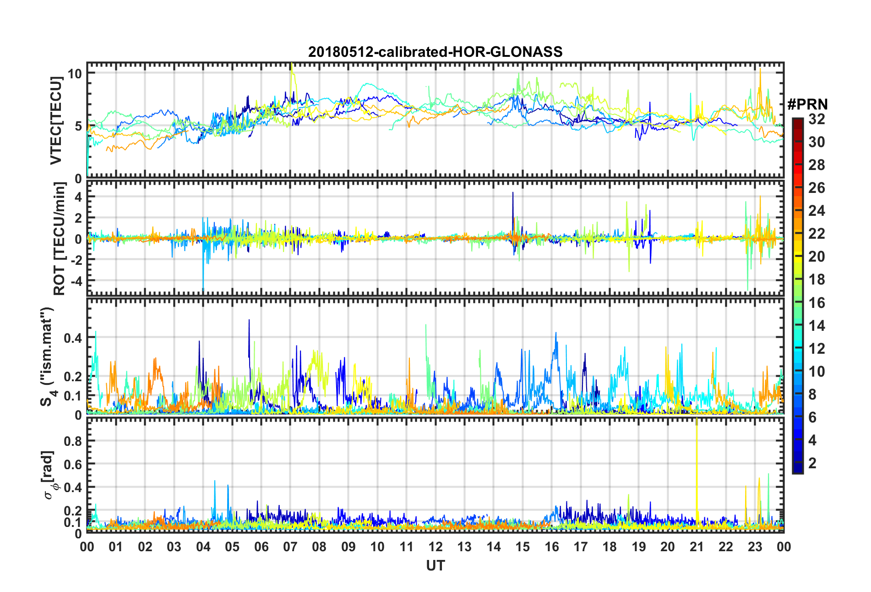
Task: Click colorbar tick label 24
Action: (x=817, y=211)
